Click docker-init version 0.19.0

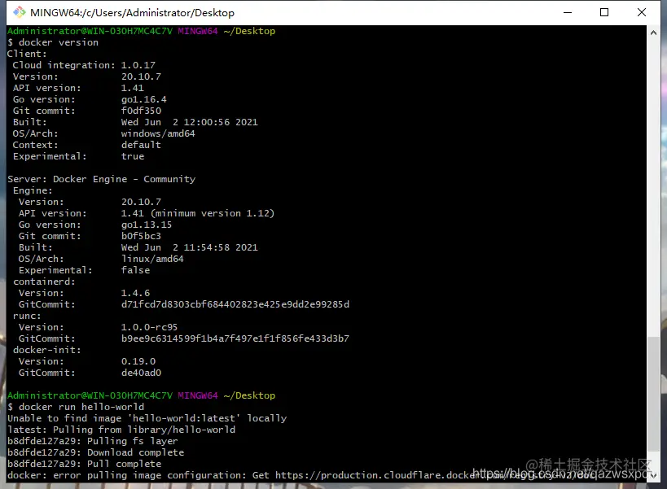(x=138, y=361)
